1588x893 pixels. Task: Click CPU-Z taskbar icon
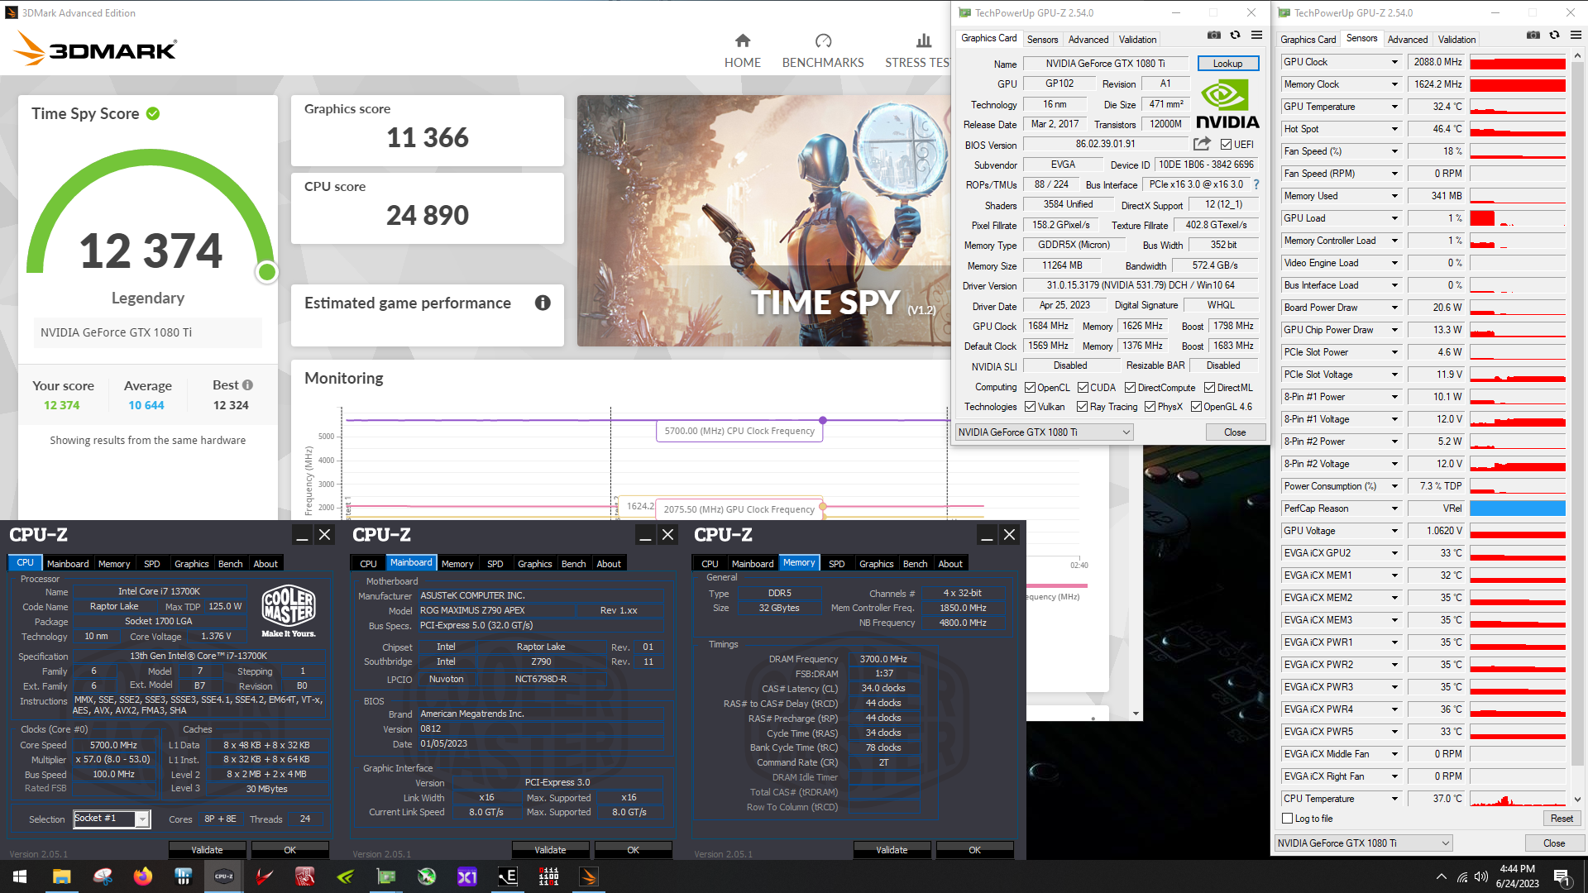click(x=223, y=876)
